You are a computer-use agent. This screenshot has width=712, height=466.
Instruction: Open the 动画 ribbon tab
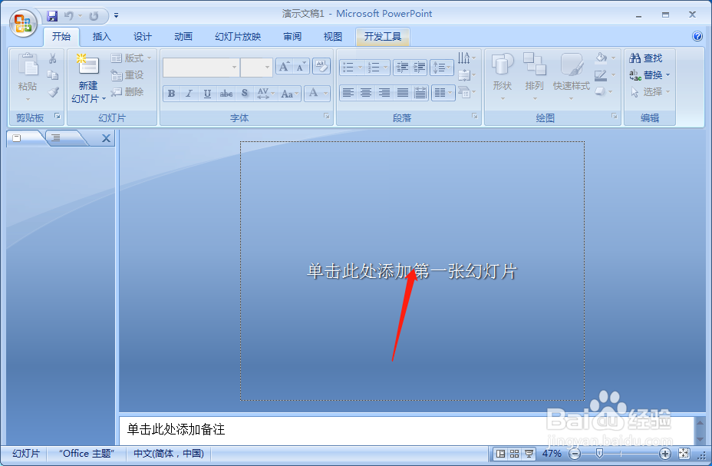183,36
